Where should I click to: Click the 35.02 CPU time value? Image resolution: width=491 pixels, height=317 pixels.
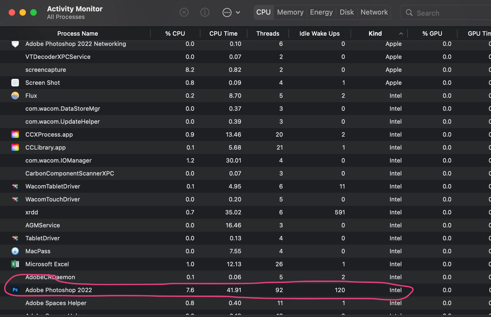pyautogui.click(x=233, y=212)
